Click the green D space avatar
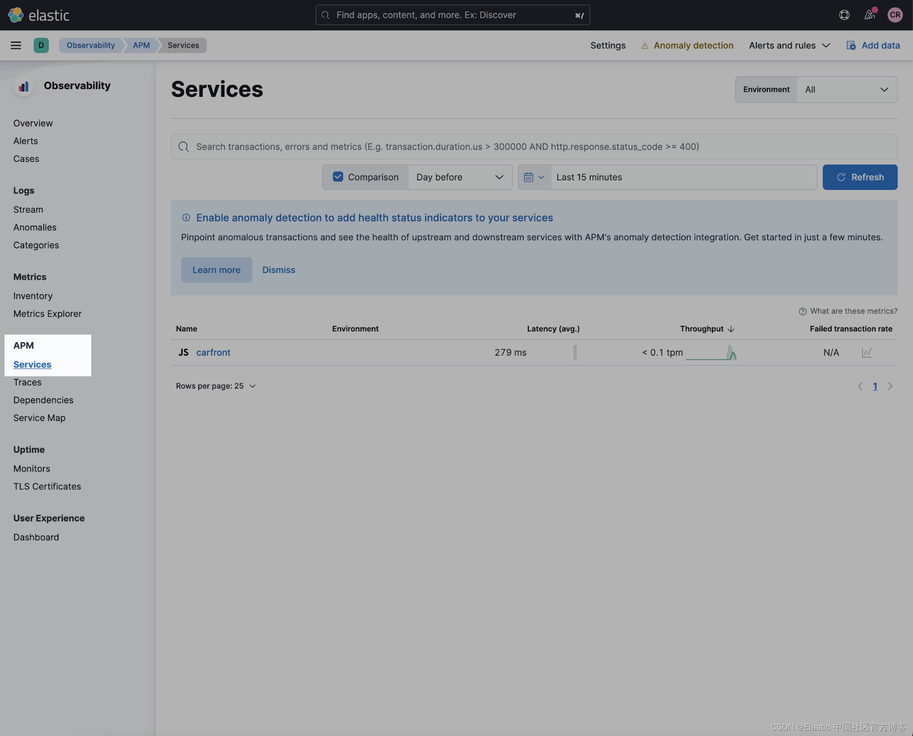The image size is (913, 736). coord(41,45)
